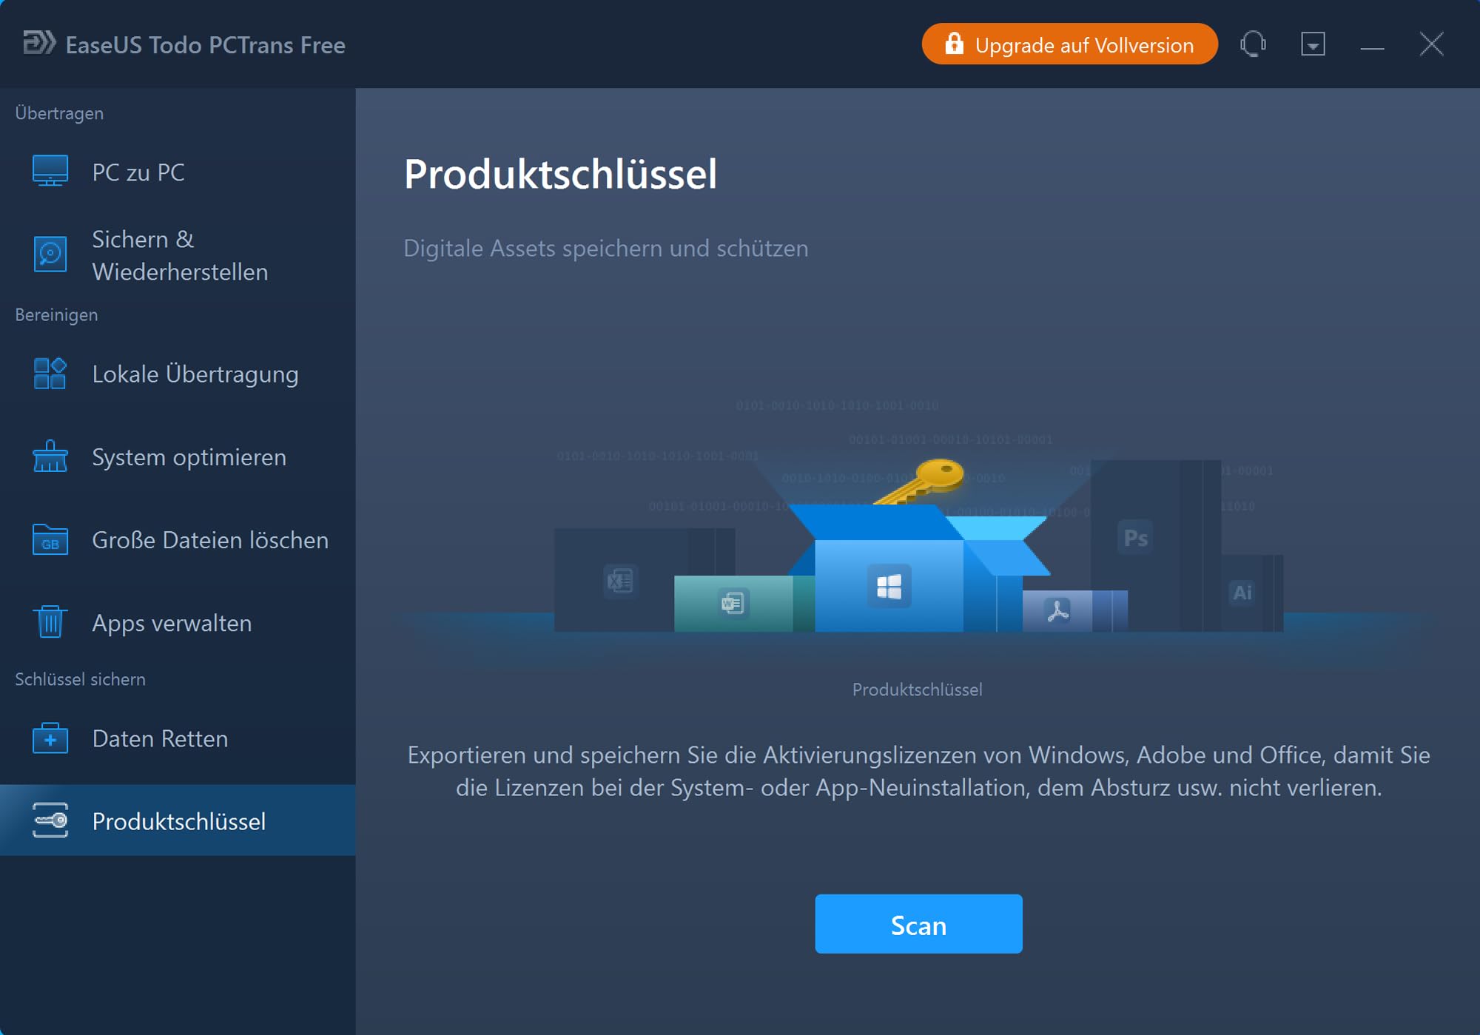
Task: Open the title bar dropdown menu icon
Action: tap(1313, 44)
